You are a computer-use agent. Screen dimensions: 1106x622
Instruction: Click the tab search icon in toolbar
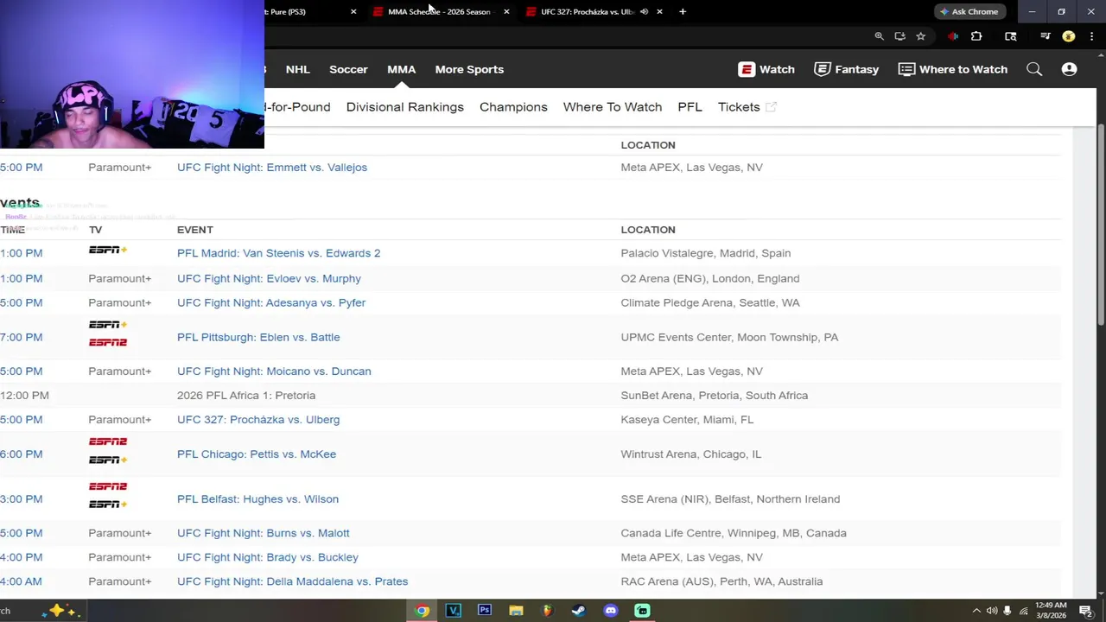click(x=1010, y=36)
